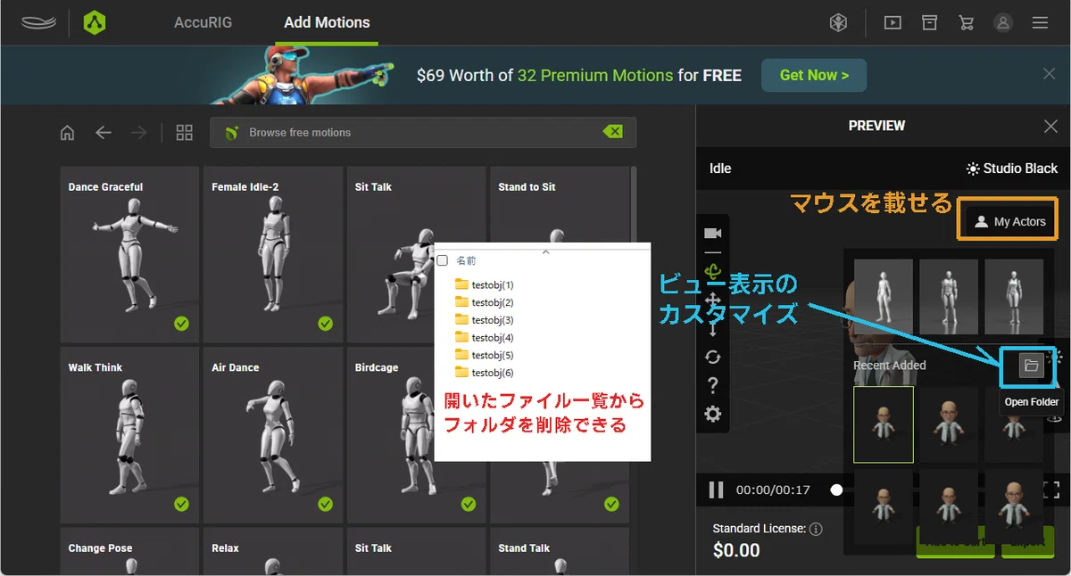Toggle check mark on Dance Graceful card
Screen dimensions: 1071x576
(182, 324)
